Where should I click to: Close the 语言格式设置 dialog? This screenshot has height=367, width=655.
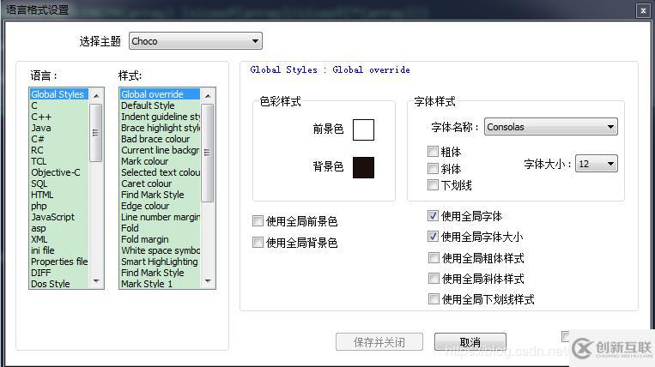click(x=643, y=10)
